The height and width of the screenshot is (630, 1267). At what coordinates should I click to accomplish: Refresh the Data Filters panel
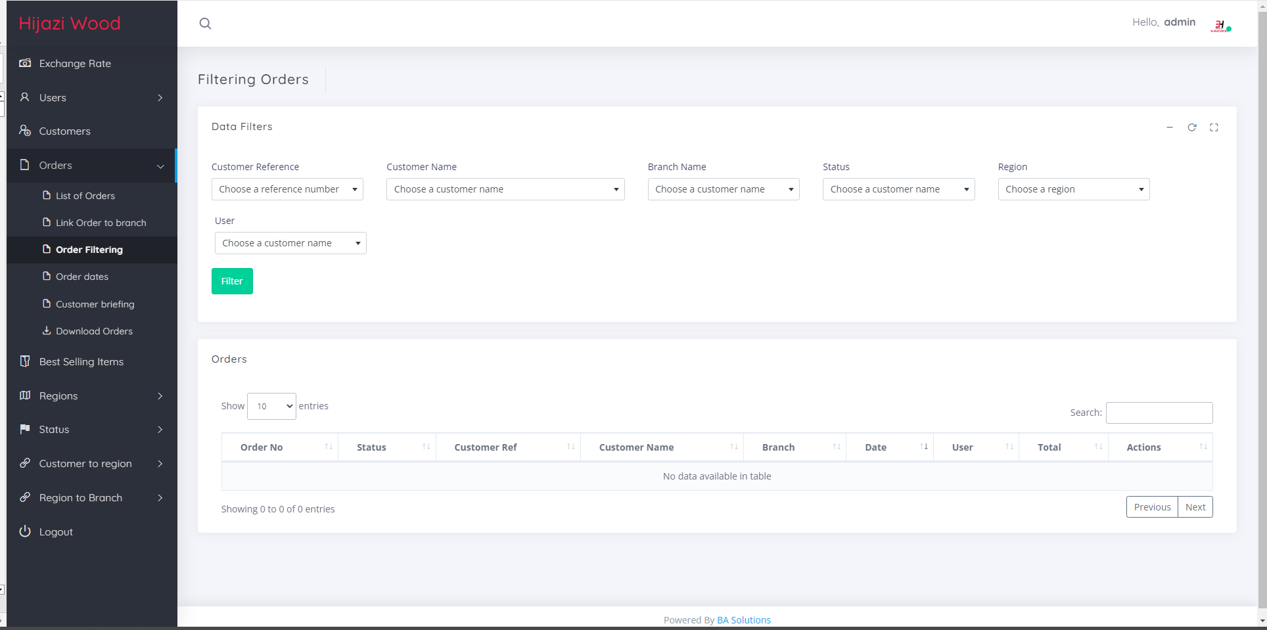[1191, 127]
